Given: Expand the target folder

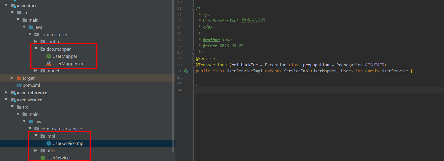Looking at the screenshot, I should [12, 78].
